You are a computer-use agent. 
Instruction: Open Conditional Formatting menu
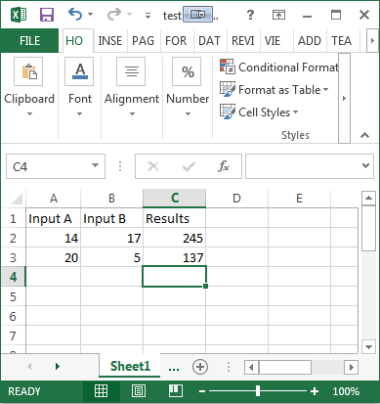pyautogui.click(x=278, y=67)
